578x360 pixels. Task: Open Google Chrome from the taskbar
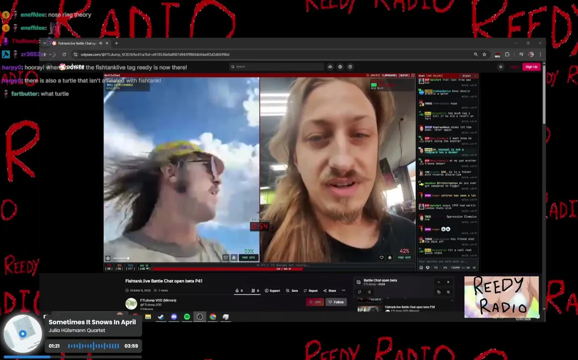(x=213, y=316)
